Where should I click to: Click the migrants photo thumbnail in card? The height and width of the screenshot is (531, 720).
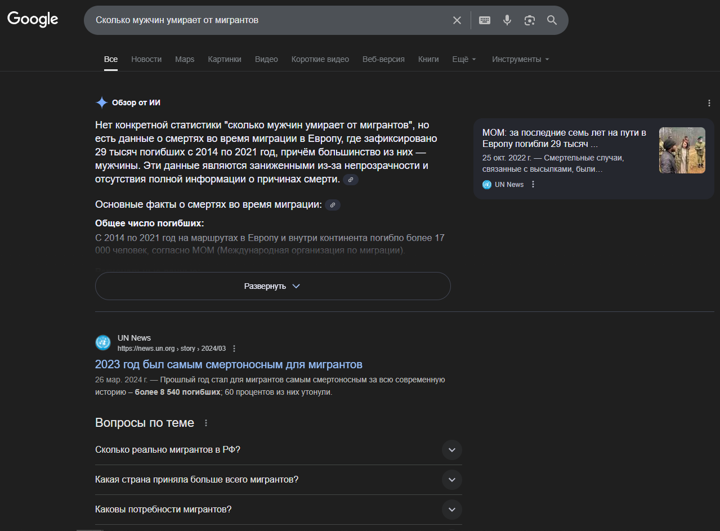click(682, 150)
